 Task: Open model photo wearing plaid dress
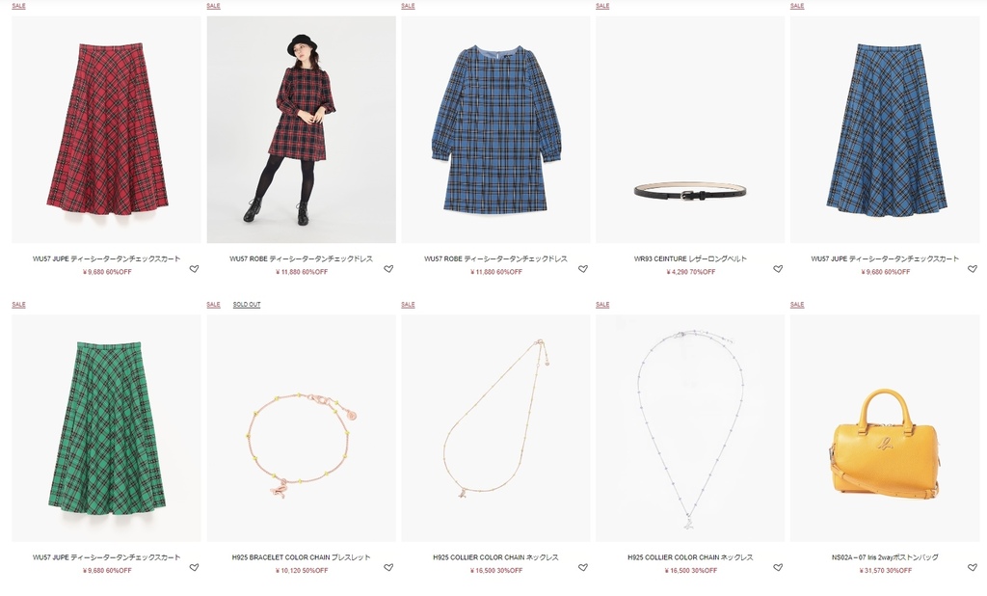(x=301, y=129)
